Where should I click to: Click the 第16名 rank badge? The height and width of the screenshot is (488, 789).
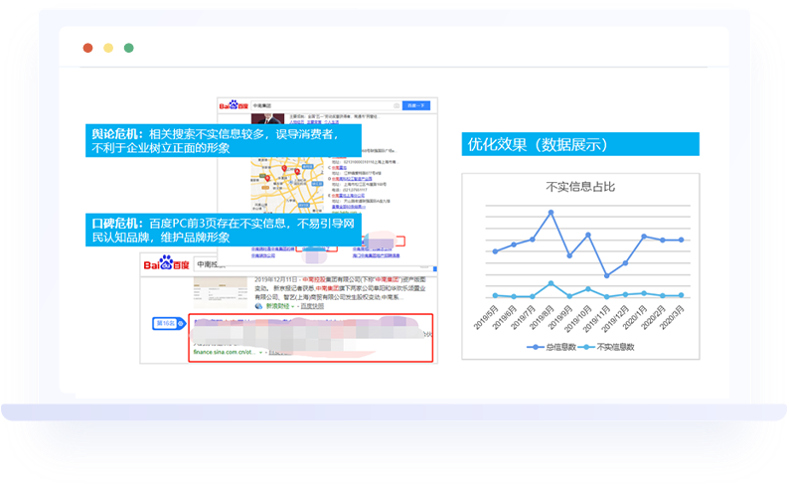pos(168,323)
